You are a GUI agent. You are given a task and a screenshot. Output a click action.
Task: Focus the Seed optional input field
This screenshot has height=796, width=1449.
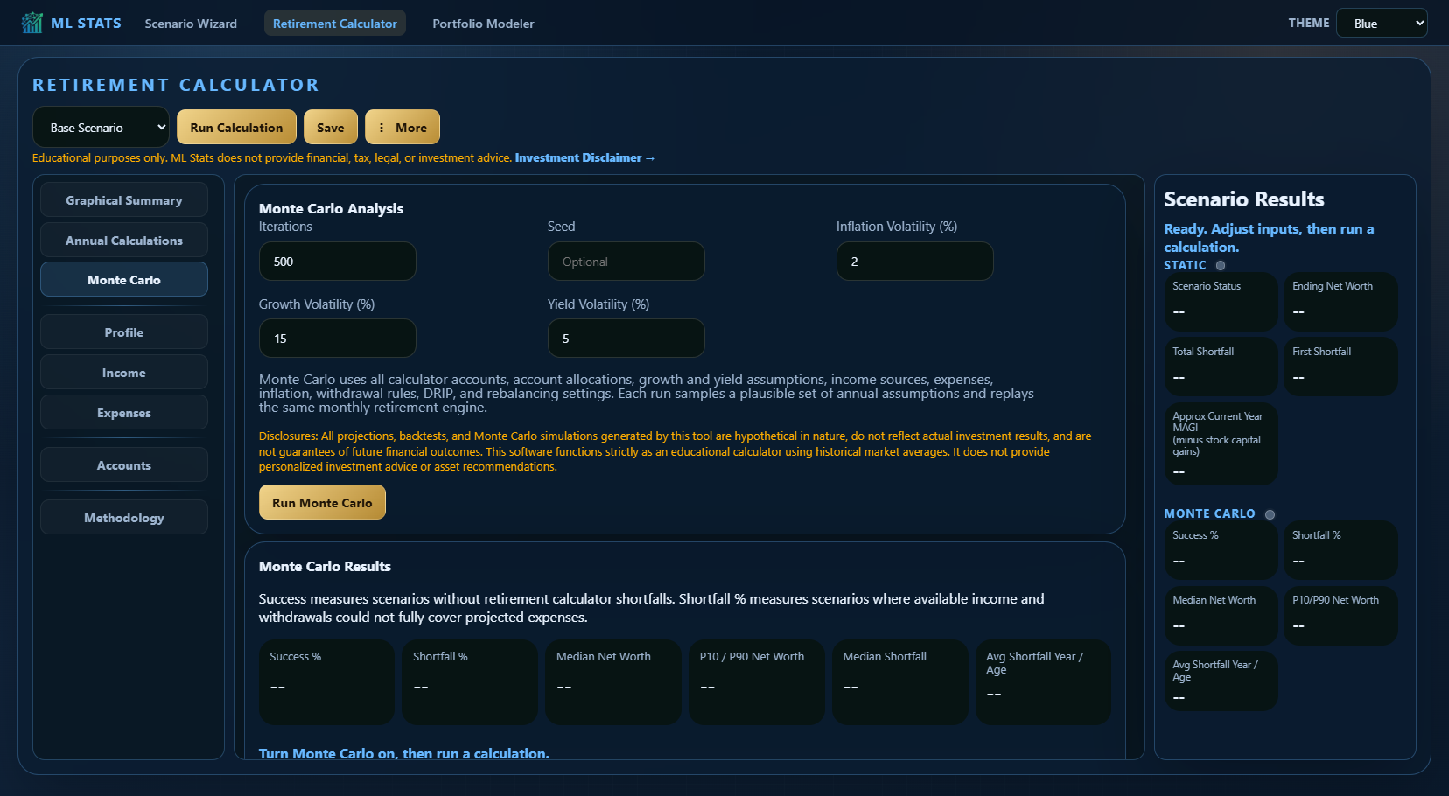[x=626, y=262]
